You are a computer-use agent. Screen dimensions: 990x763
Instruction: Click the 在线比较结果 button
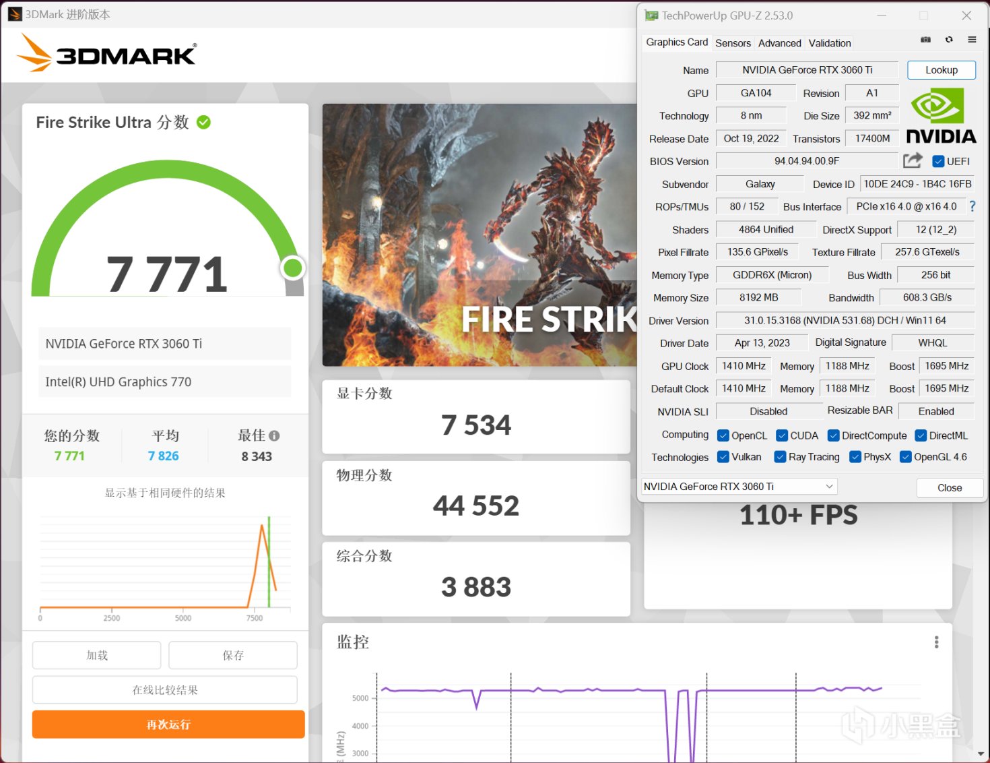point(165,690)
